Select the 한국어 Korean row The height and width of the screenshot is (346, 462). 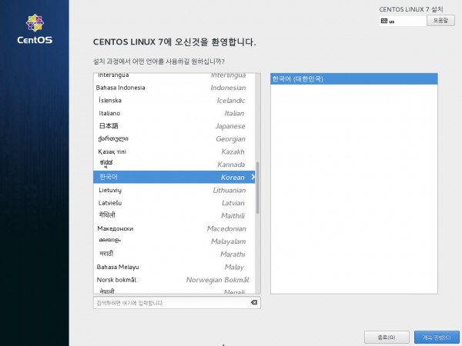pyautogui.click(x=174, y=177)
